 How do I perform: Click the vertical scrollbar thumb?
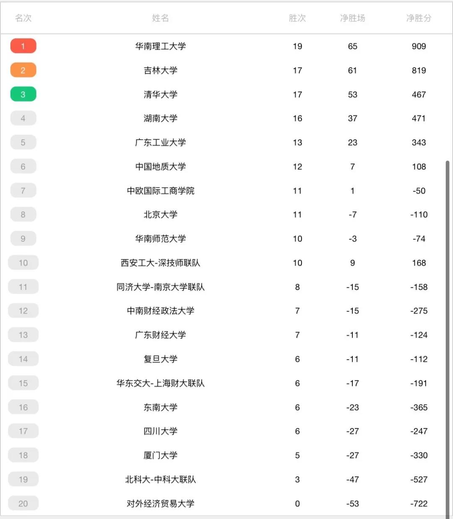coord(448,339)
